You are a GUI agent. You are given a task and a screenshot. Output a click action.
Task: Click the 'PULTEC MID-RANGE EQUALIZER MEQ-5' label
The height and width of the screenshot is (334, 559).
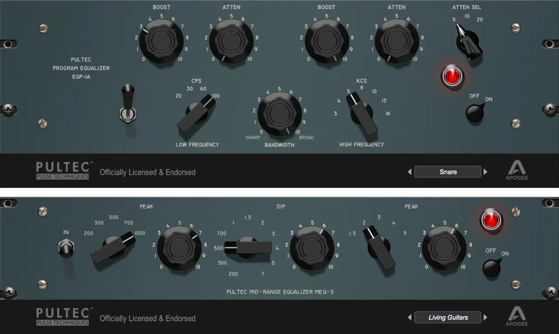click(x=280, y=292)
